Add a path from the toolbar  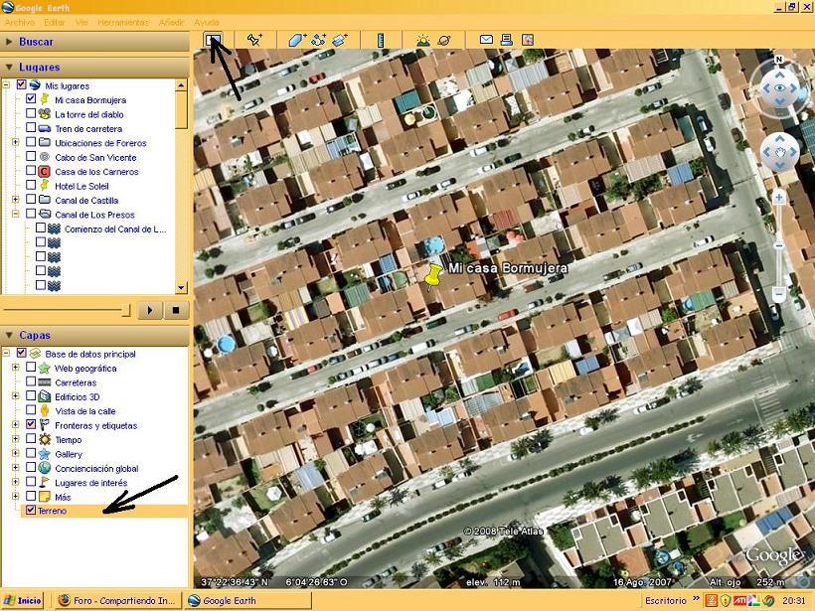pos(318,40)
